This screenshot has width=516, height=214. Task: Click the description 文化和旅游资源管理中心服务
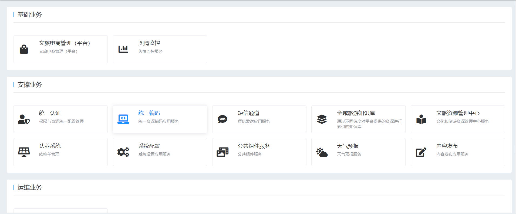point(463,121)
